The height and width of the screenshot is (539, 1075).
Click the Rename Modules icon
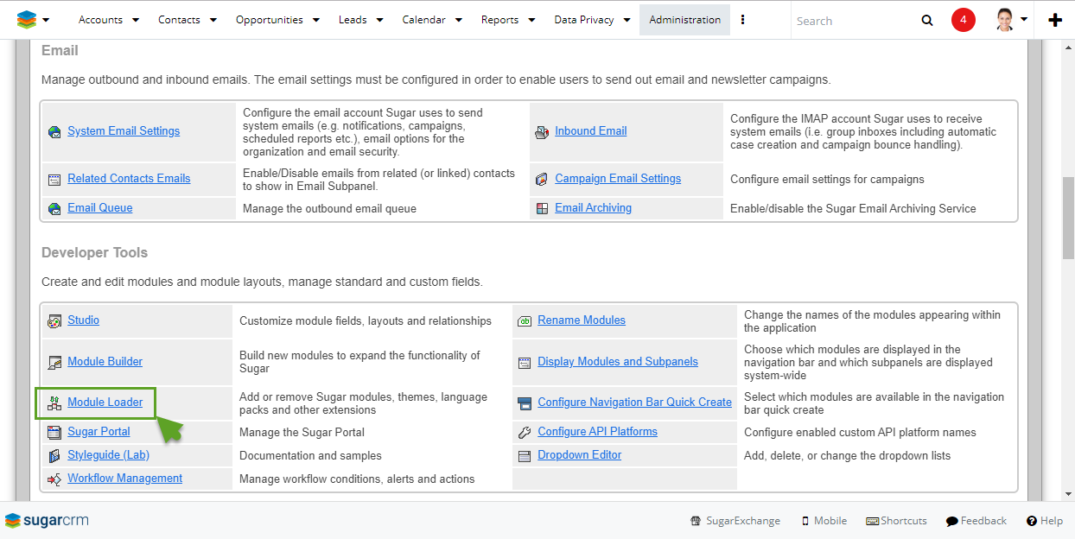point(525,321)
